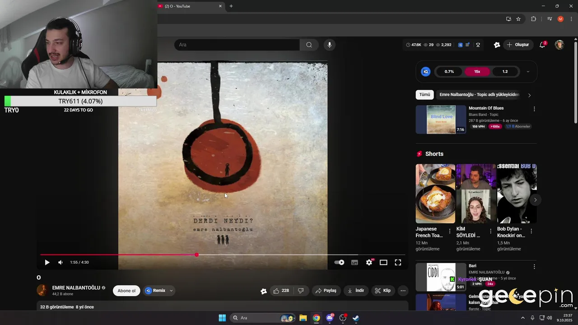Open options for the KİM SÖYLEDİ short
This screenshot has width=578, height=325.
pyautogui.click(x=490, y=231)
